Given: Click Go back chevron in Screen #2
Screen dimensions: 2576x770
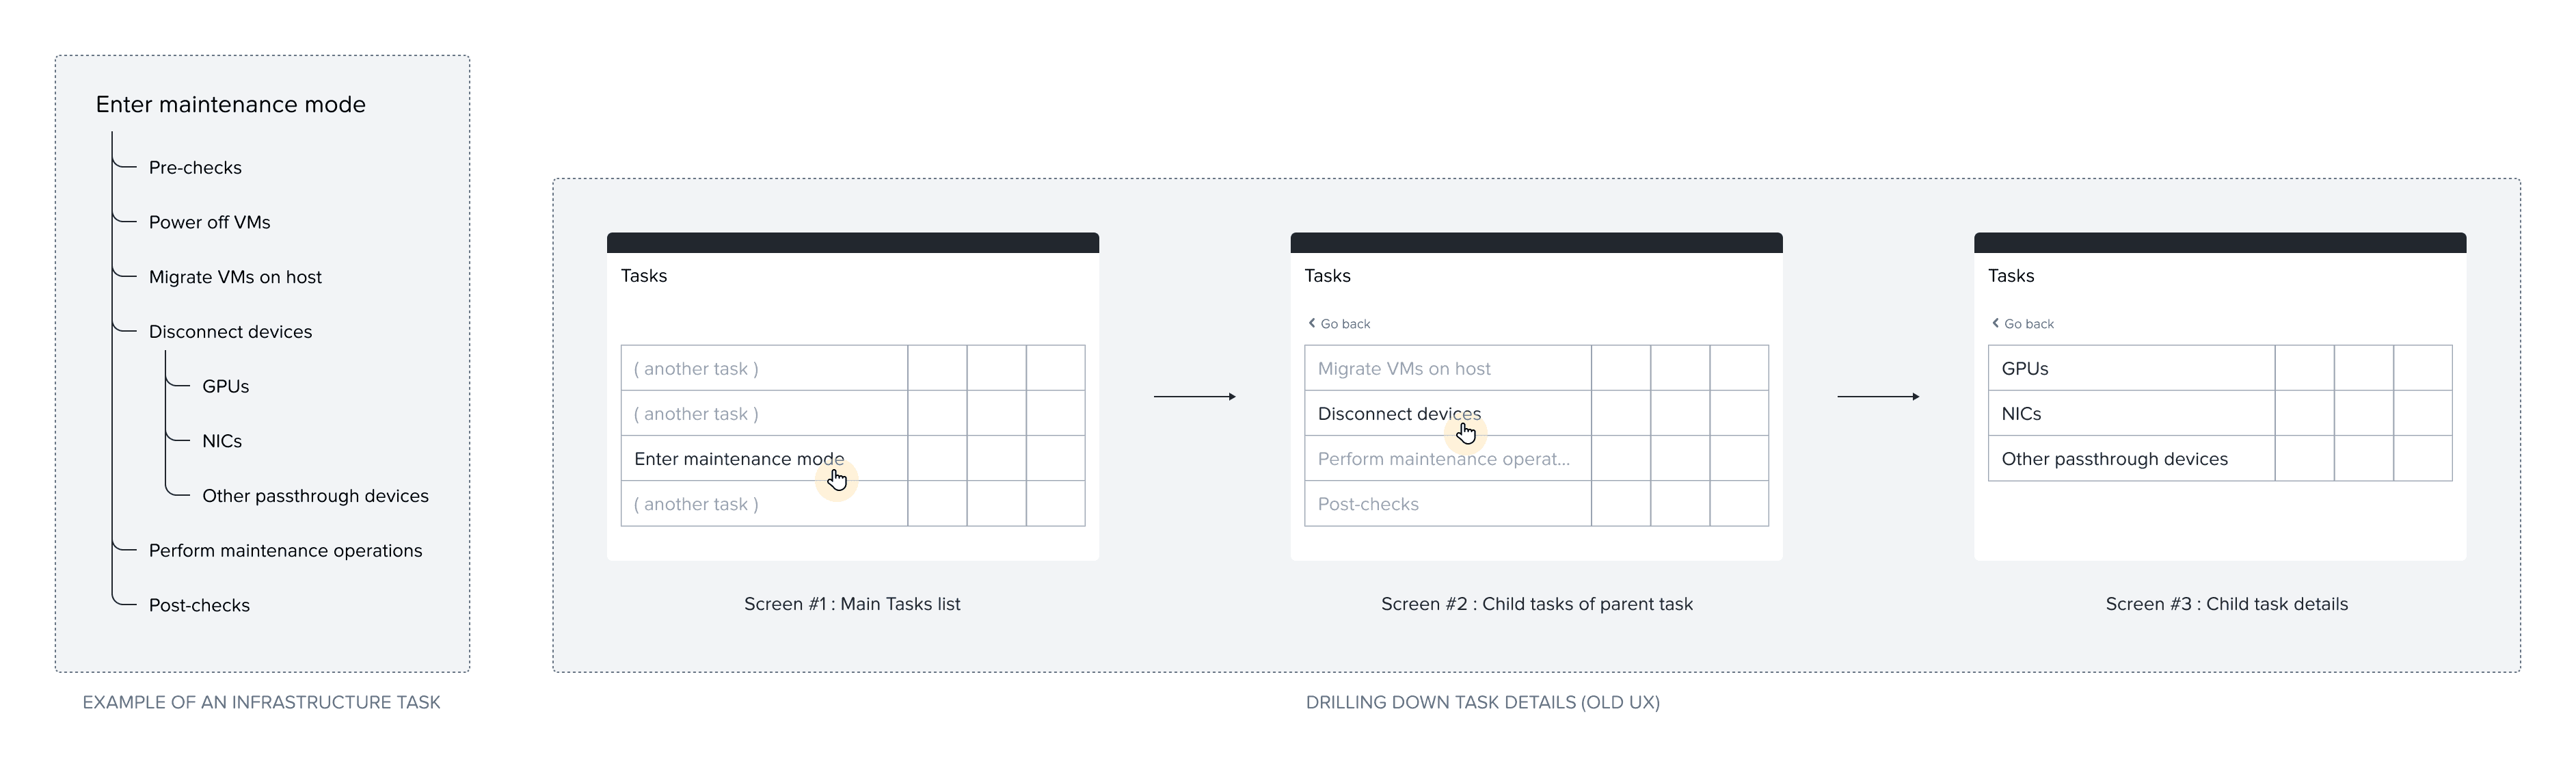Looking at the screenshot, I should pos(1311,323).
